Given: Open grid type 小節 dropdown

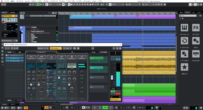Looking at the screenshot, I should [x=133, y=4].
